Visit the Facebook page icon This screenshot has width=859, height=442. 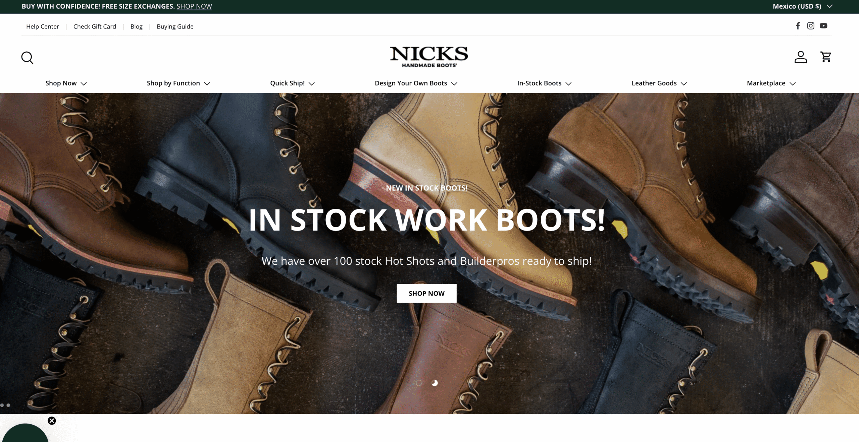(798, 26)
